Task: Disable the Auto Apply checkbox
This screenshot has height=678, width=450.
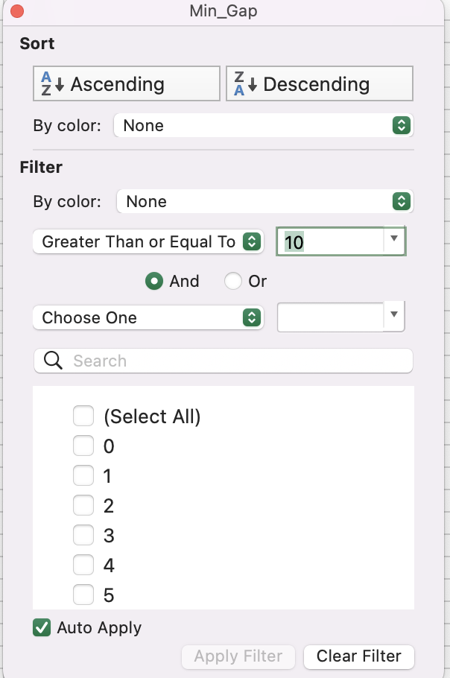Action: click(x=41, y=627)
